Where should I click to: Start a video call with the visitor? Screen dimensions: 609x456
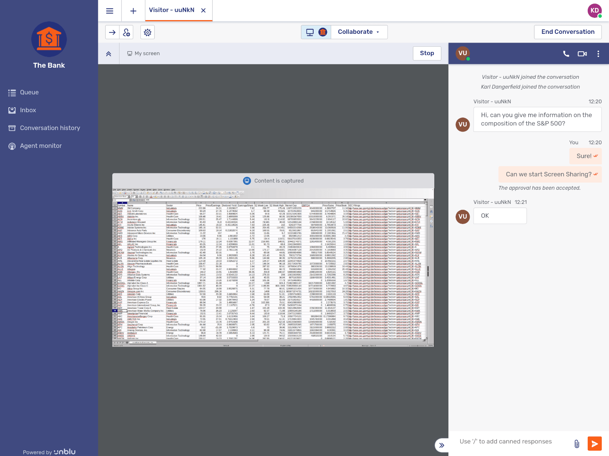[582, 54]
